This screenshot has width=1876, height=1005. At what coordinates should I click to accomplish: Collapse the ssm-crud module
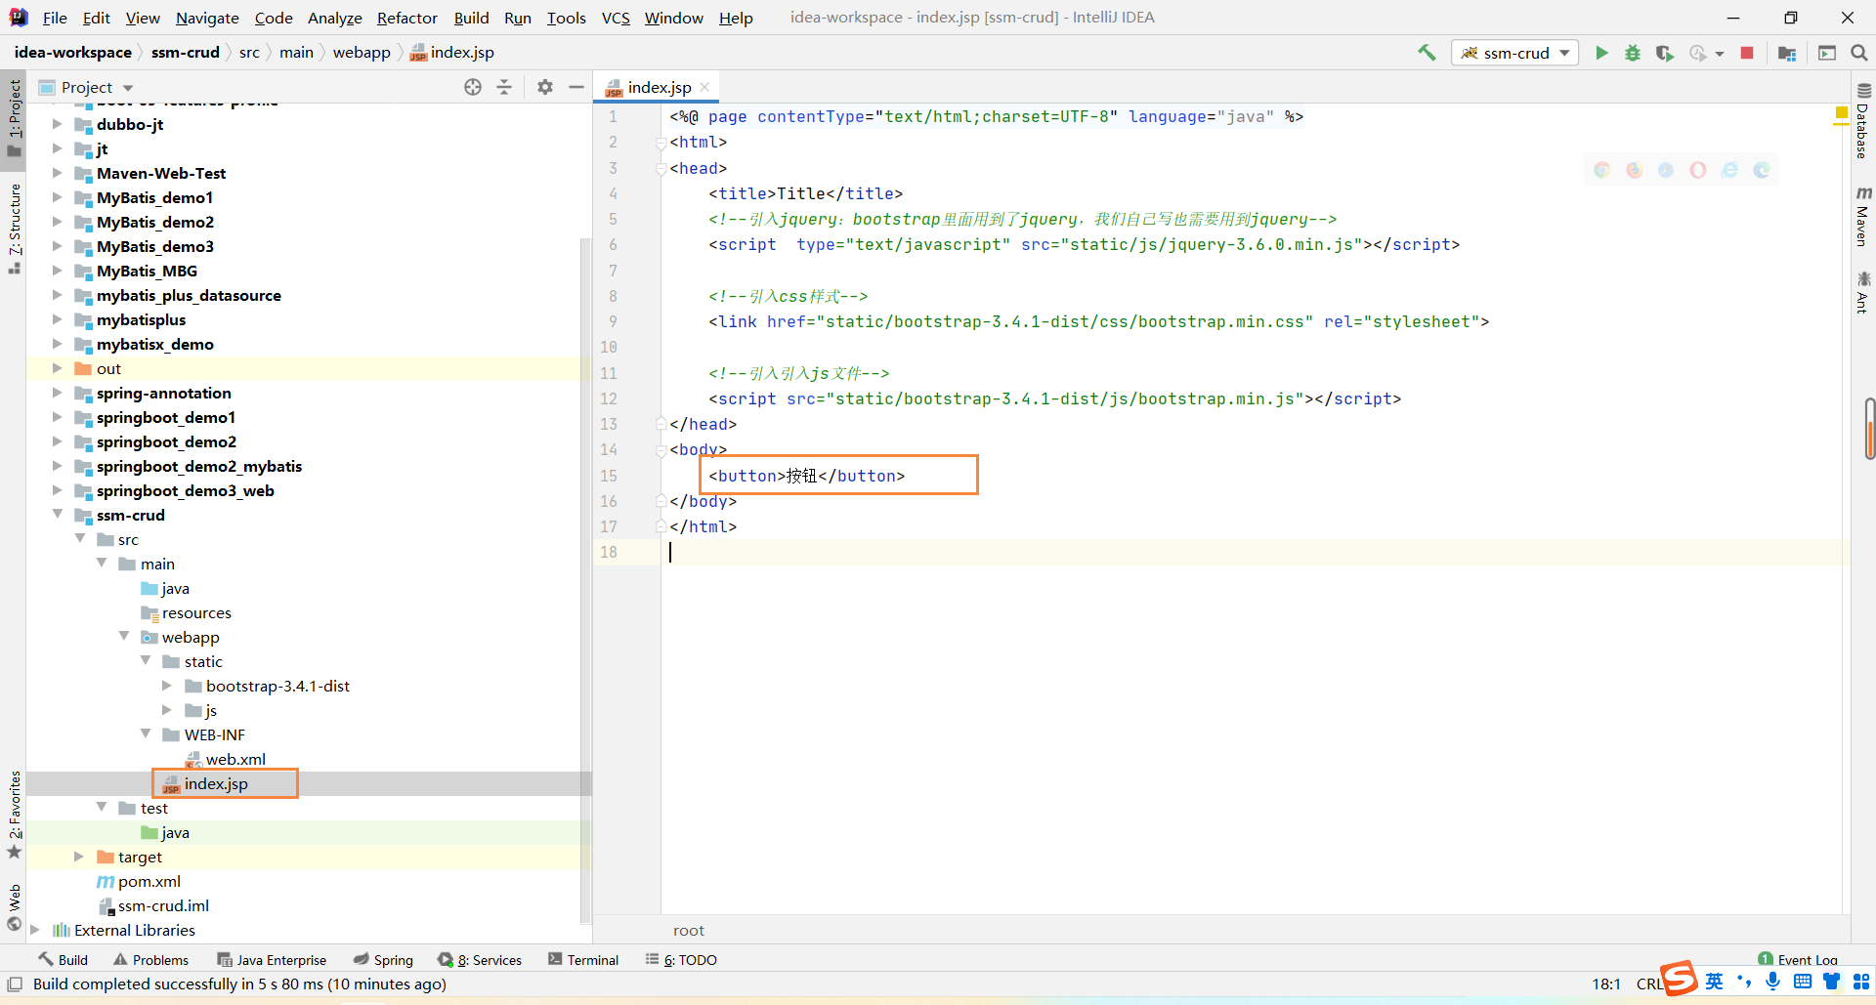[57, 514]
